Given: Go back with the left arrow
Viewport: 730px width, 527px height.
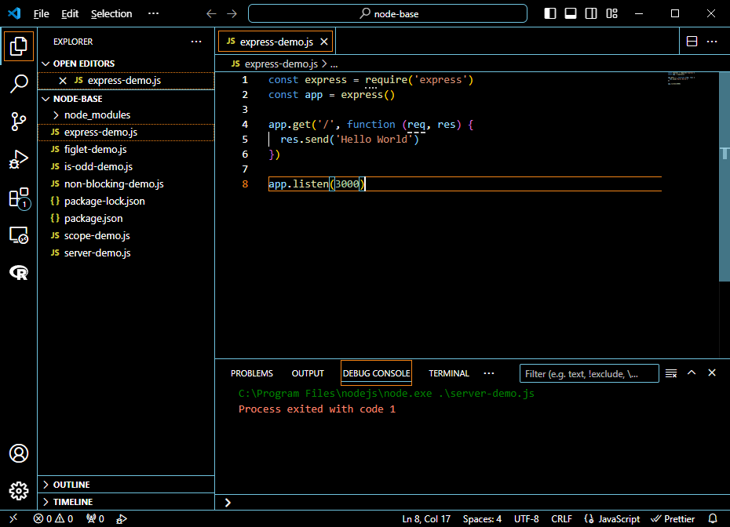Looking at the screenshot, I should [x=211, y=13].
